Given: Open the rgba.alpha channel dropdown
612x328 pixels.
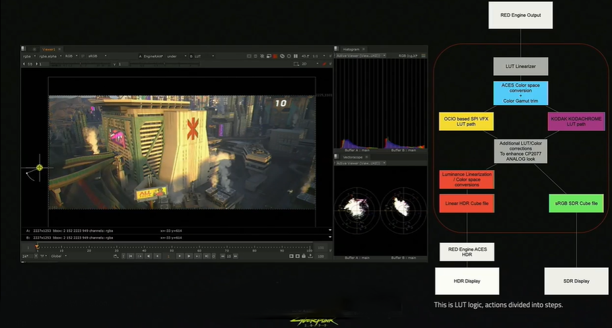Looking at the screenshot, I should (50, 56).
